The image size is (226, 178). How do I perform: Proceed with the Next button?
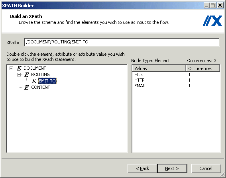tap(172, 168)
